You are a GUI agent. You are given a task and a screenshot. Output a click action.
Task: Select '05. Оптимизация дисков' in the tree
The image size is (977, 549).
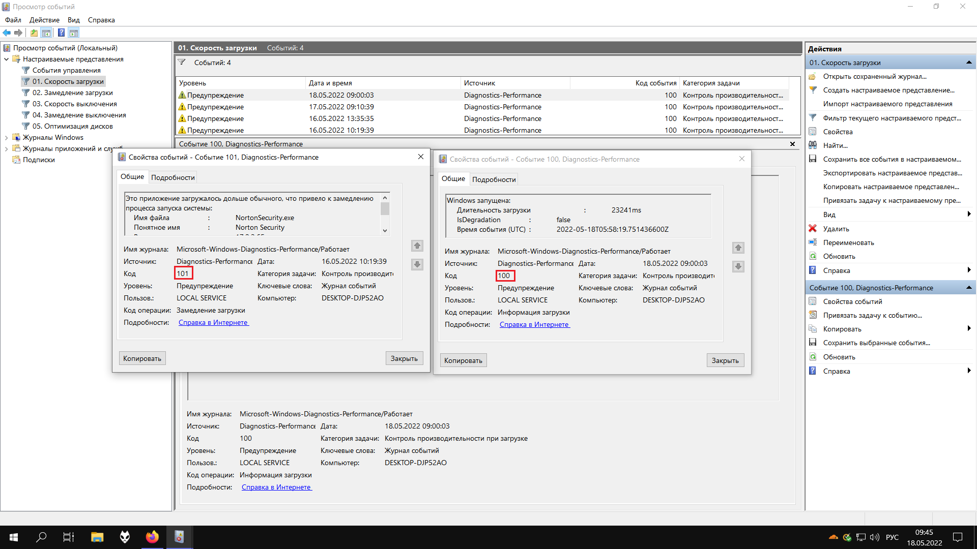(x=73, y=126)
